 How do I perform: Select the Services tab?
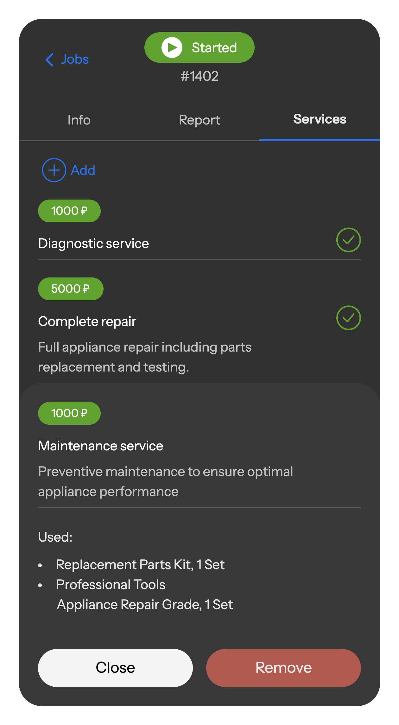pos(320,119)
